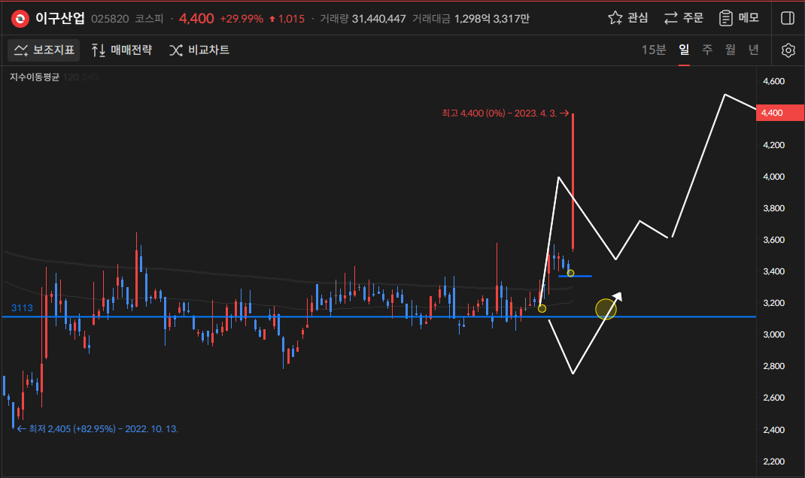Expand the 지수이동평균 indicator label

pos(34,77)
